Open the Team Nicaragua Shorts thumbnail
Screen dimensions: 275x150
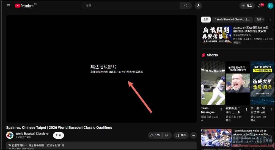(x=213, y=83)
